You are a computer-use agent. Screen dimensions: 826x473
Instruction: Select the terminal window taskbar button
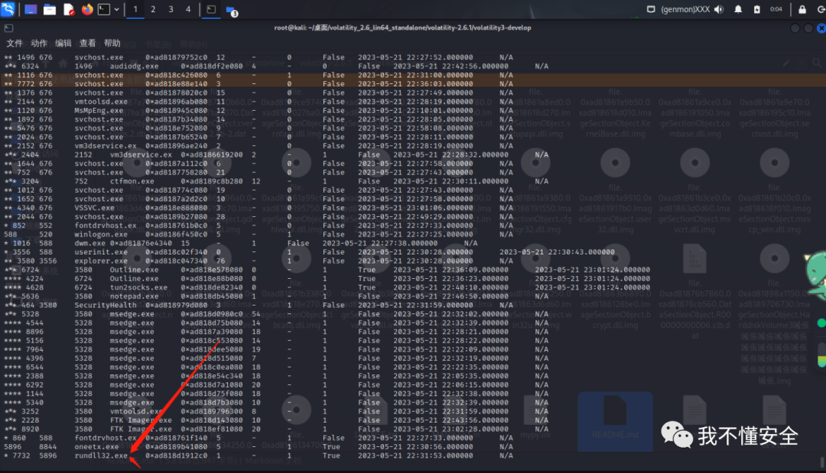pos(211,9)
